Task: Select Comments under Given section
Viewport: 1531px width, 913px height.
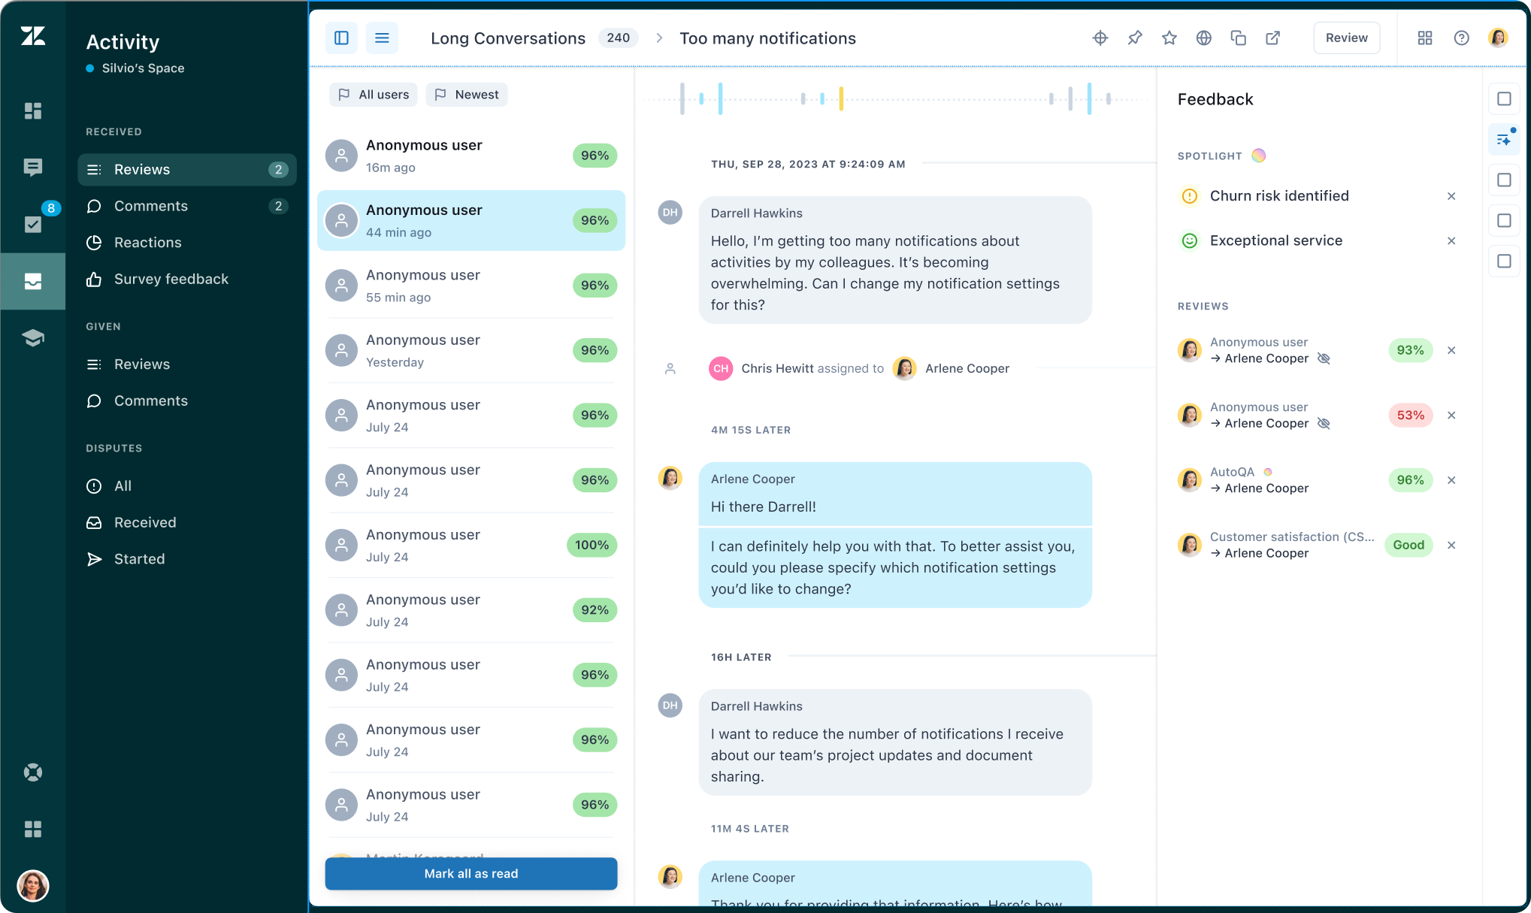Action: (150, 401)
